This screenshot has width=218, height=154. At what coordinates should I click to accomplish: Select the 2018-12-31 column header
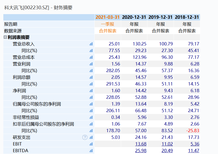pos(187,17)
